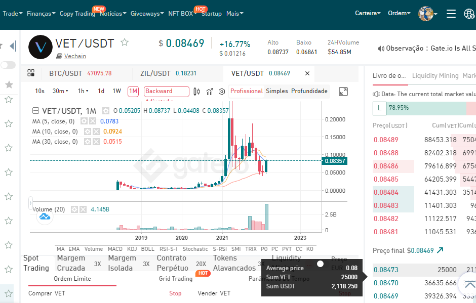
Task: Add the BOLL indicator
Action: pyautogui.click(x=147, y=249)
